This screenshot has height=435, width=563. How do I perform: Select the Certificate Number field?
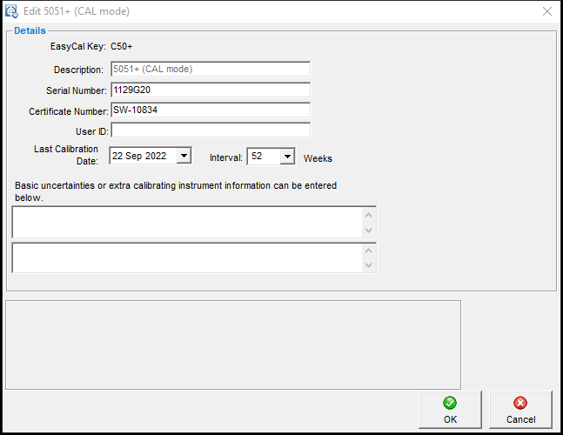coord(210,110)
